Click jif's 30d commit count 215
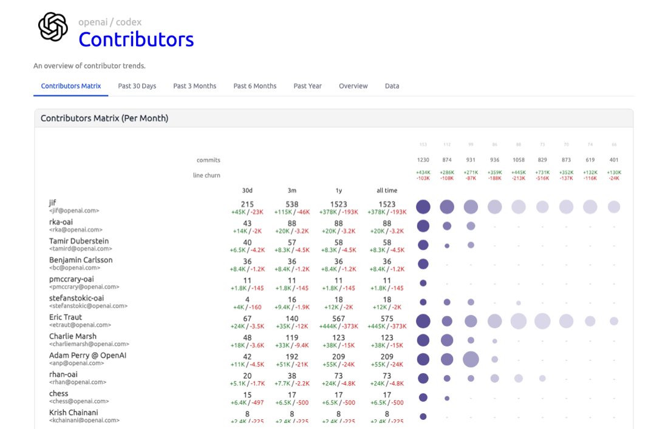This screenshot has width=668, height=429. [247, 204]
